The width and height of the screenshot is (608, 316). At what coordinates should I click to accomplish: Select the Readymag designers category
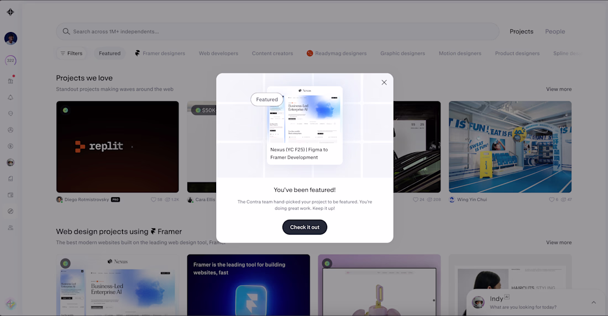click(337, 53)
